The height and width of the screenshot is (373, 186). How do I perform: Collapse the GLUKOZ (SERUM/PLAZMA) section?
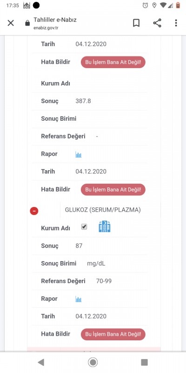click(x=34, y=211)
